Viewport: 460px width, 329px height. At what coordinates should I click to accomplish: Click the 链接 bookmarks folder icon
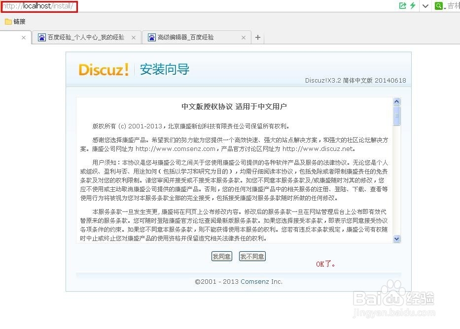8,22
